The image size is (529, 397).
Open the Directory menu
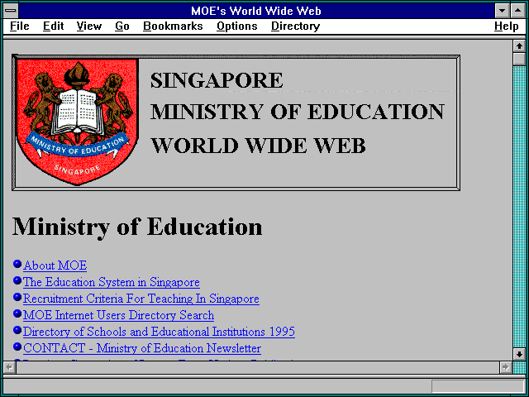pyautogui.click(x=295, y=26)
